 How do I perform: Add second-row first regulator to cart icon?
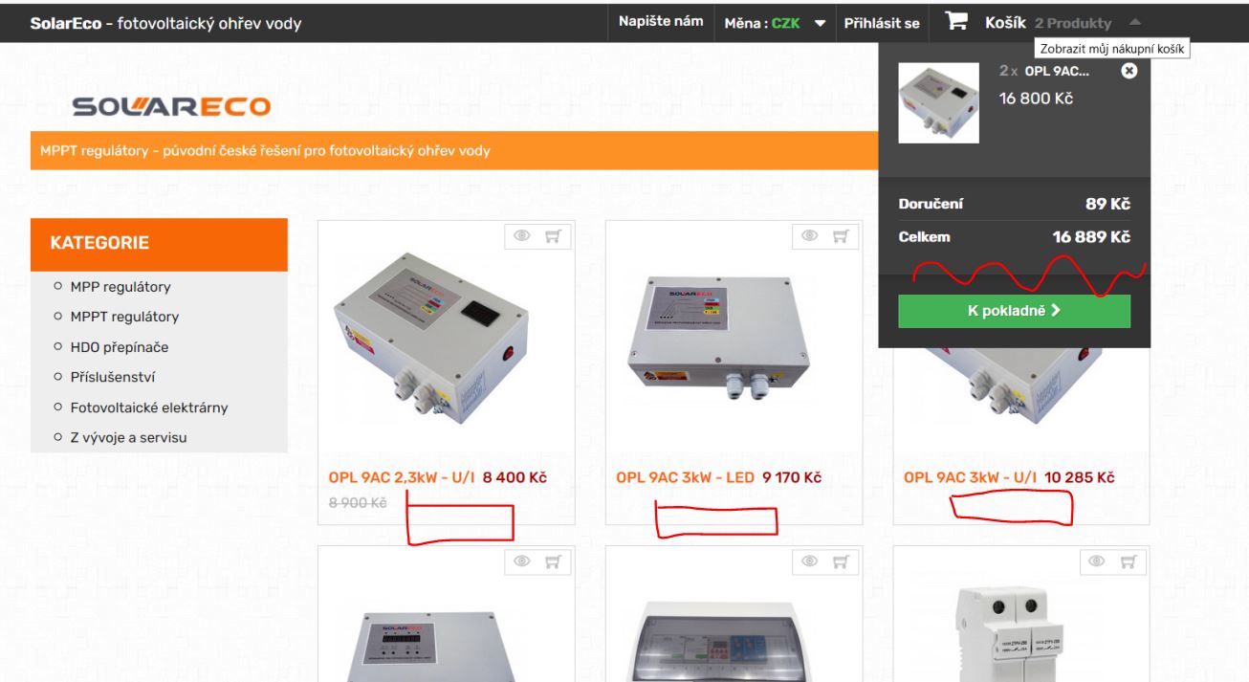click(553, 561)
